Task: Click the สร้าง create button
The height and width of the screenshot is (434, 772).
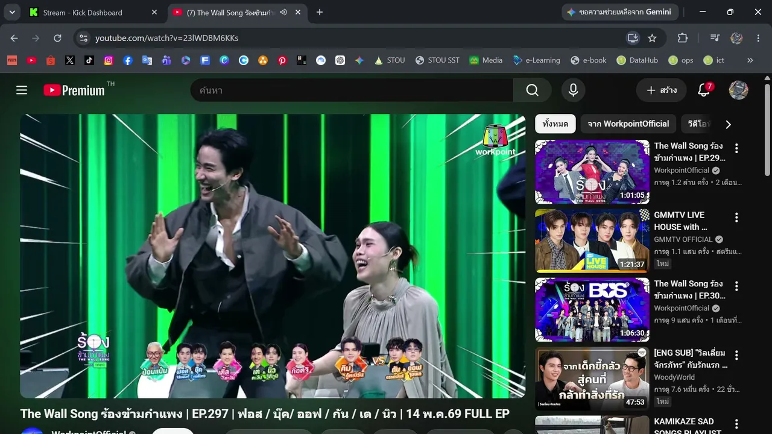Action: (x=661, y=90)
